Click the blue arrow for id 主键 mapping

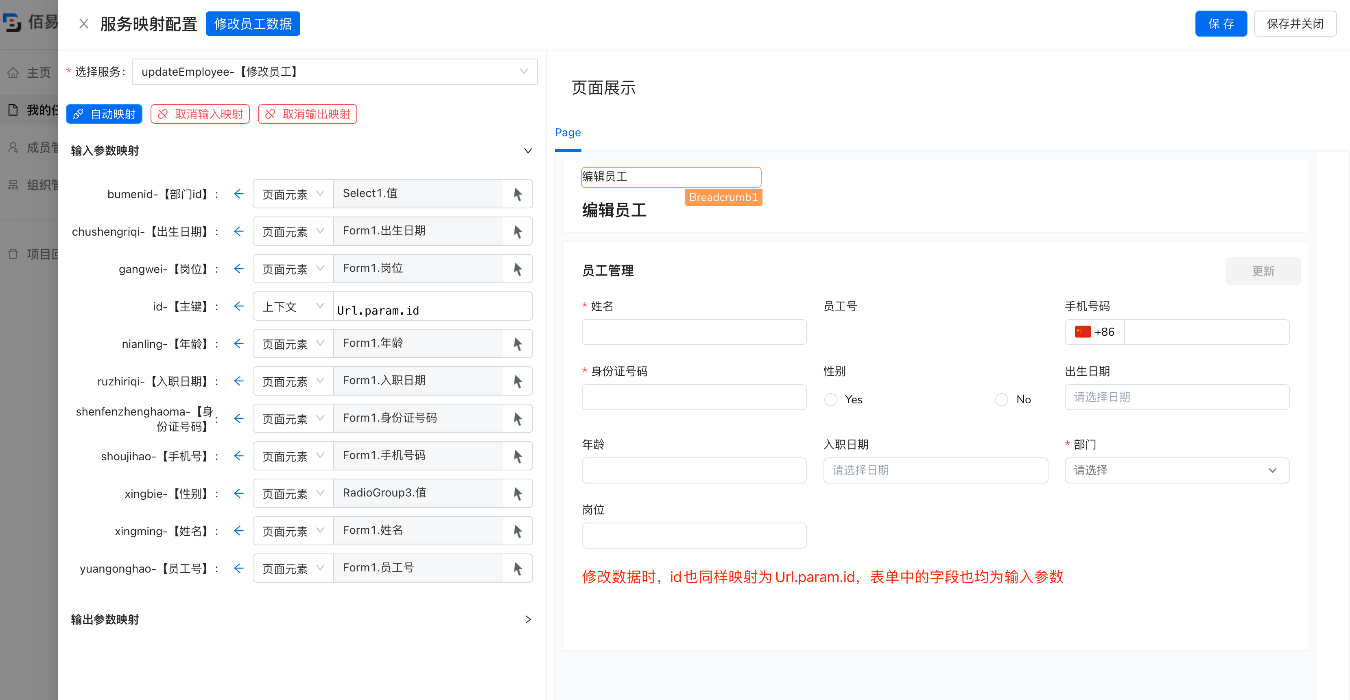(x=239, y=306)
